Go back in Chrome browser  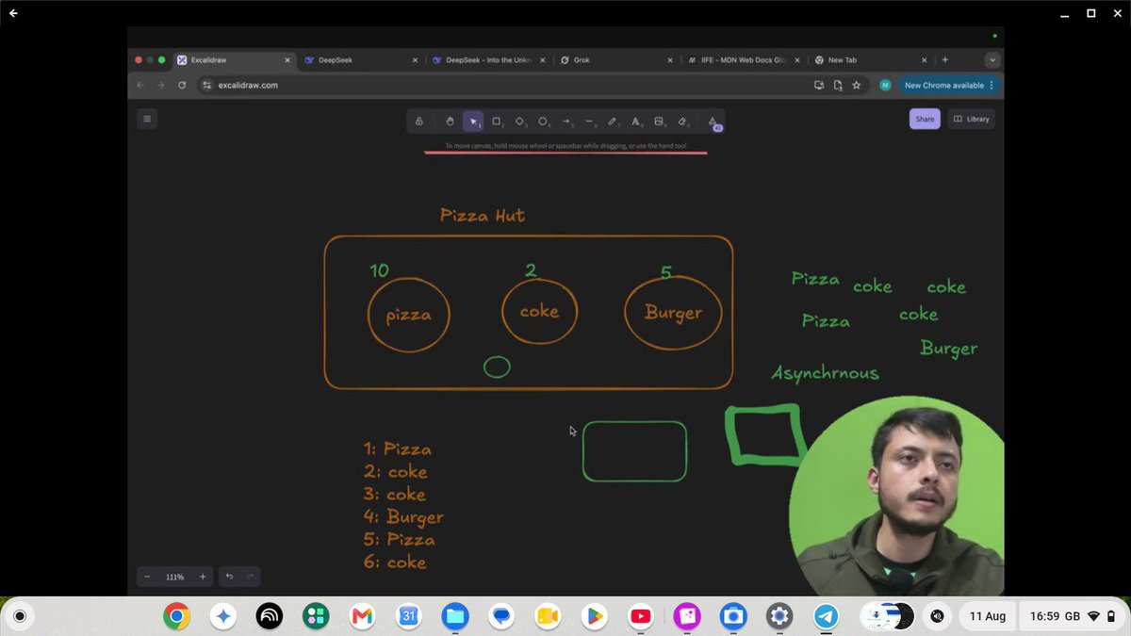coord(140,85)
